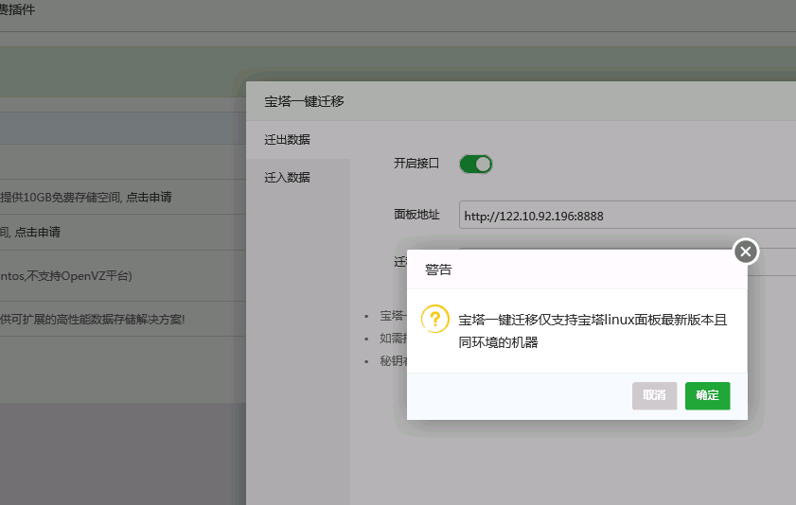The width and height of the screenshot is (796, 505).
Task: Click the 宝塔一键迁移 window title
Action: [304, 101]
